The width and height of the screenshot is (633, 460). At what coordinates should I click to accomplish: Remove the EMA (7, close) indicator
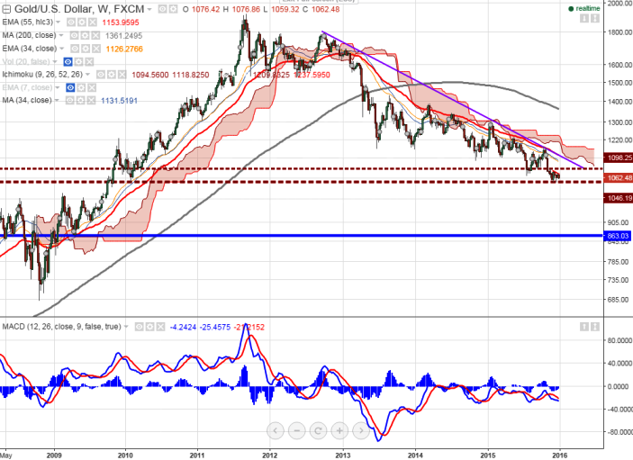pyautogui.click(x=92, y=87)
